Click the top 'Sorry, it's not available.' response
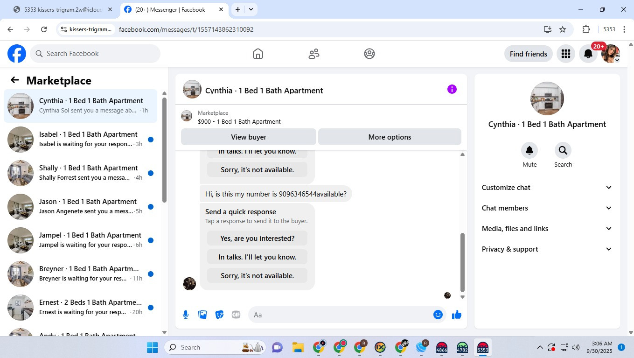Screen dimensions: 634x358 (257, 170)
